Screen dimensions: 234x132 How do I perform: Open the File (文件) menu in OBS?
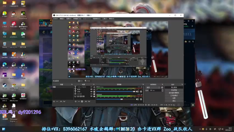coord(55,19)
